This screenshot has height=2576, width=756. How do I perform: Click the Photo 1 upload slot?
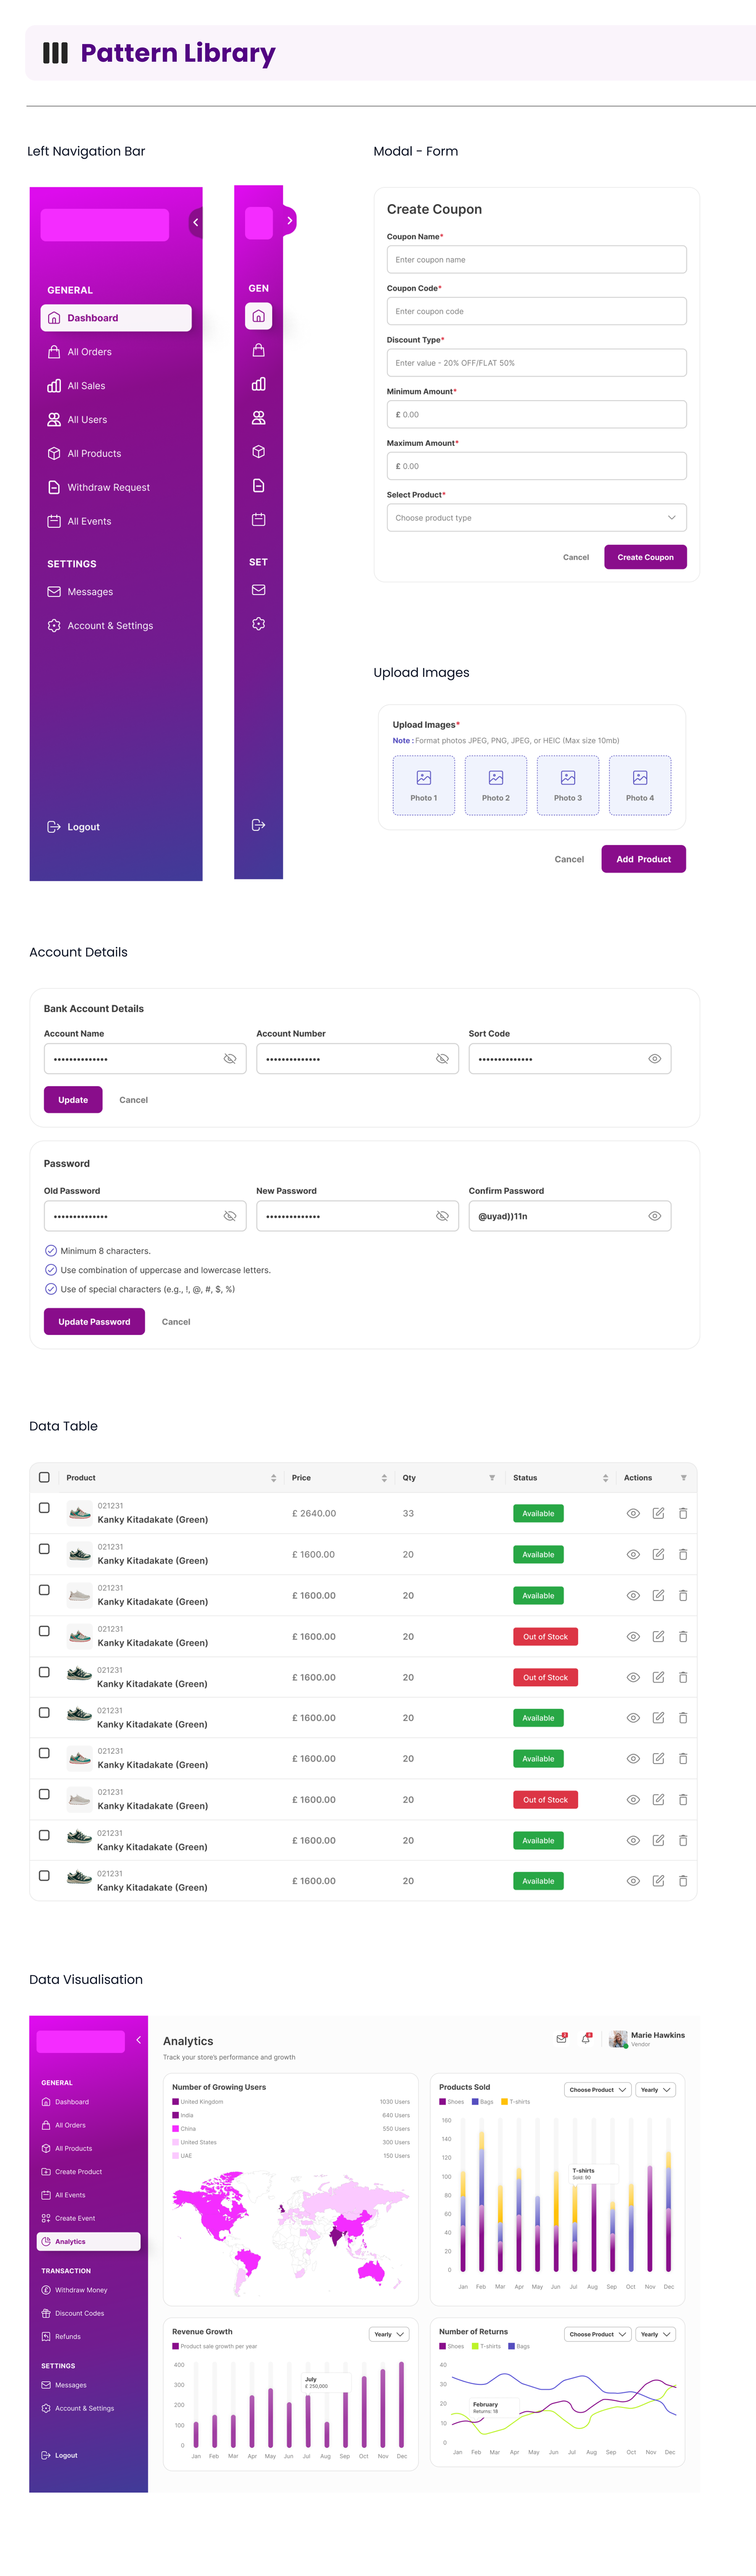click(x=424, y=786)
